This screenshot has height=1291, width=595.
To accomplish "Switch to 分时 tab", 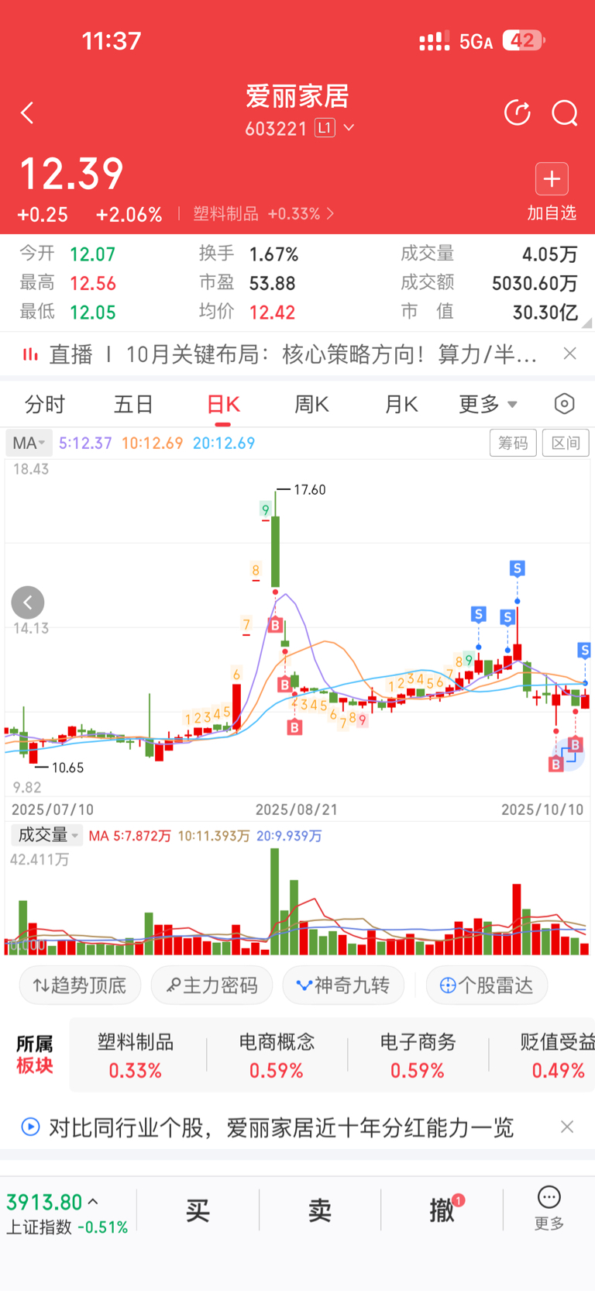I will [45, 404].
